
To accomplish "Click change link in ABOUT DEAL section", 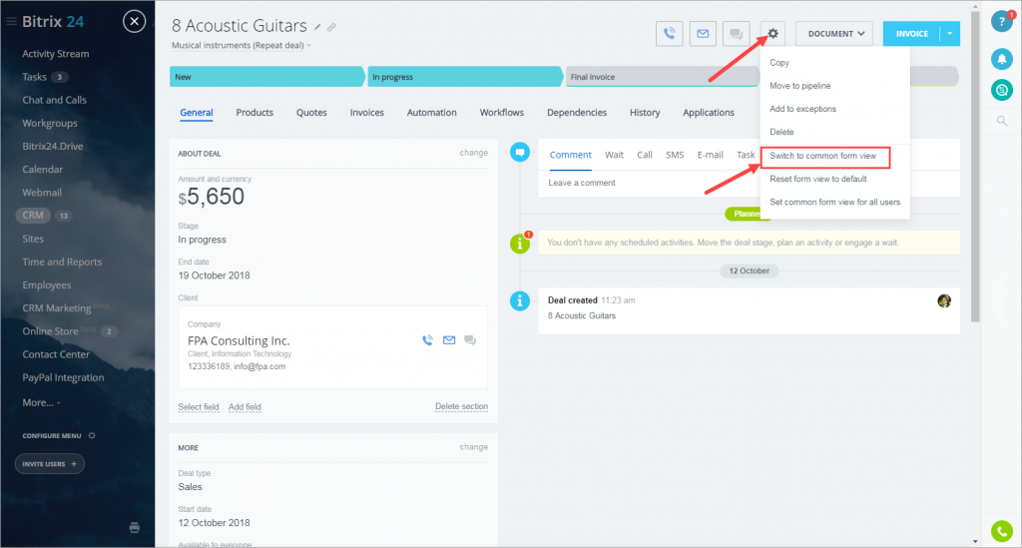I will (474, 153).
